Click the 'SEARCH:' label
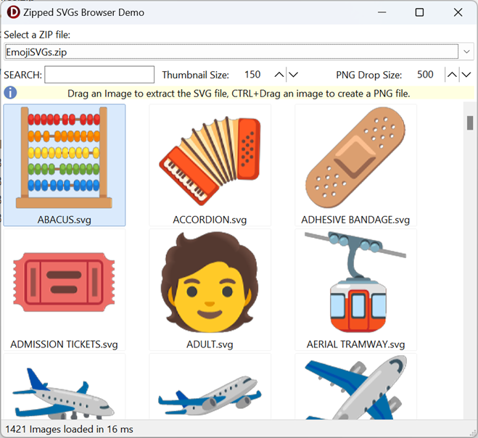478x438 pixels. (x=23, y=75)
